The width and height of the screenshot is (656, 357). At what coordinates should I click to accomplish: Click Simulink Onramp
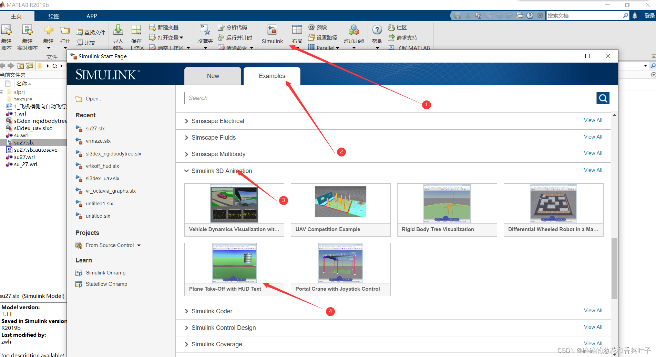[101, 273]
